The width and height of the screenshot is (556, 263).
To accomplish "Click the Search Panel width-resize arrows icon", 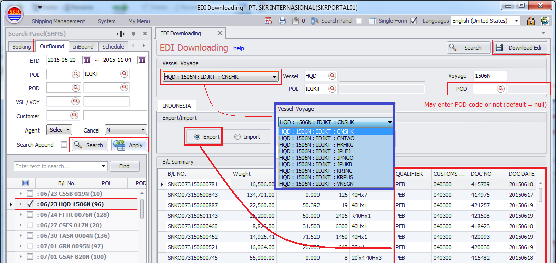I will pyautogui.click(x=121, y=34).
